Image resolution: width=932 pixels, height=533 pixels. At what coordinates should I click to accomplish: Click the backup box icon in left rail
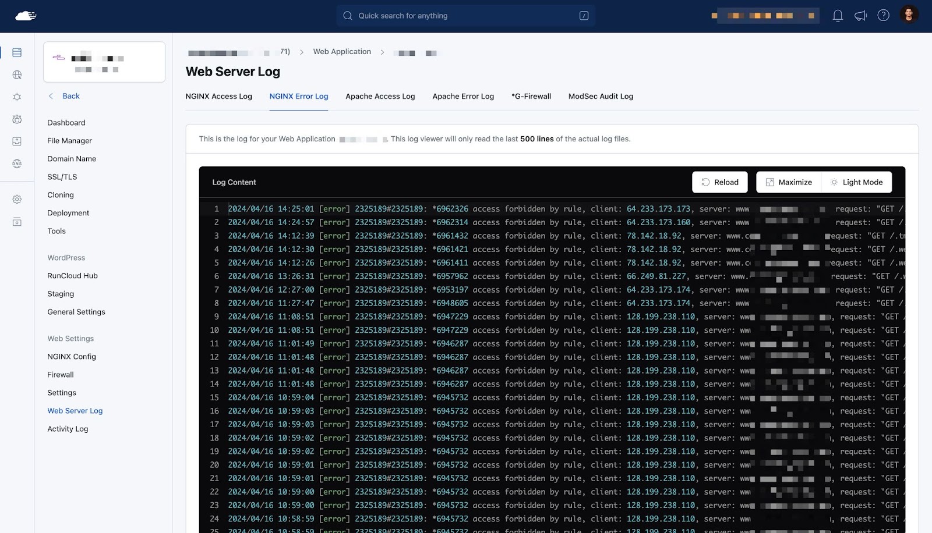click(x=17, y=141)
